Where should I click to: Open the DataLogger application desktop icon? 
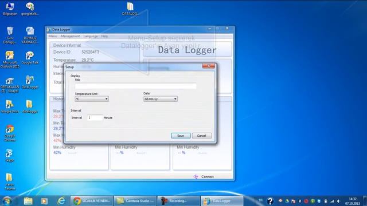tap(30, 82)
